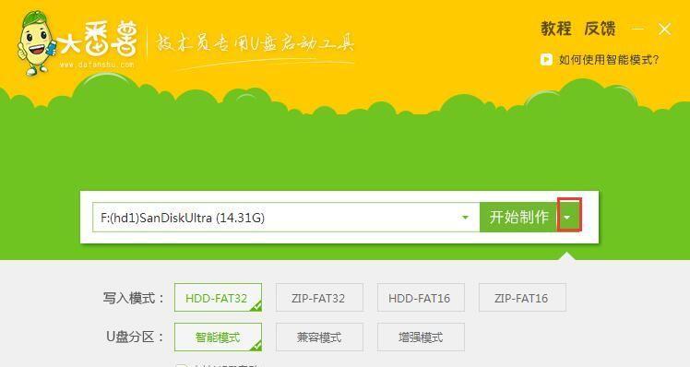Viewport: 690px width, 367px height.
Task: Close the 大番薯 tool window
Action: [664, 29]
